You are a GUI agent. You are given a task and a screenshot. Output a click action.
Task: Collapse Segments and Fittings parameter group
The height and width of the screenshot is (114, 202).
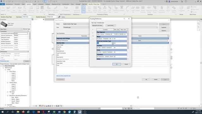click(168, 38)
